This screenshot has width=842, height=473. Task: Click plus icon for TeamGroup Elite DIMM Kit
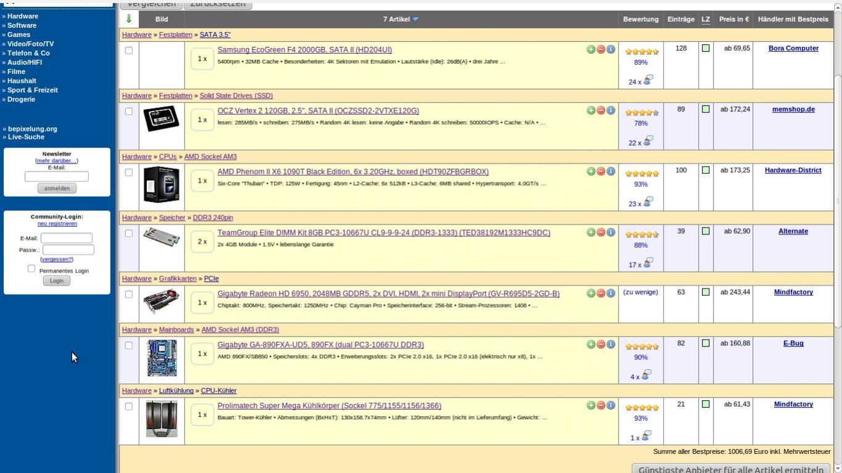591,232
